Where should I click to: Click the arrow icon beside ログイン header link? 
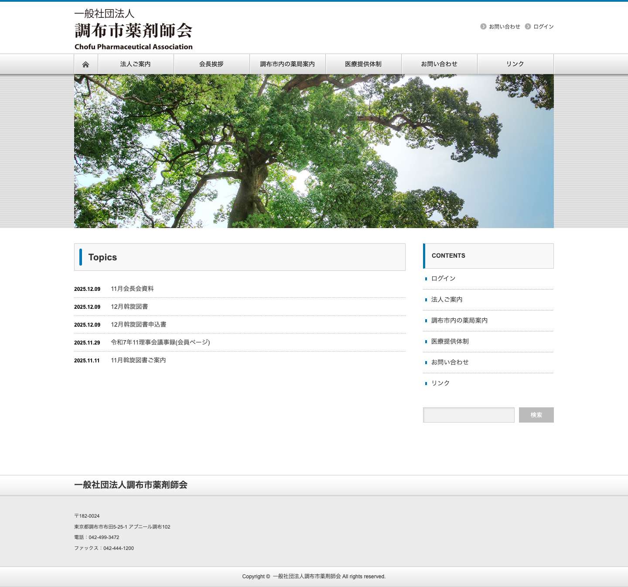point(528,26)
